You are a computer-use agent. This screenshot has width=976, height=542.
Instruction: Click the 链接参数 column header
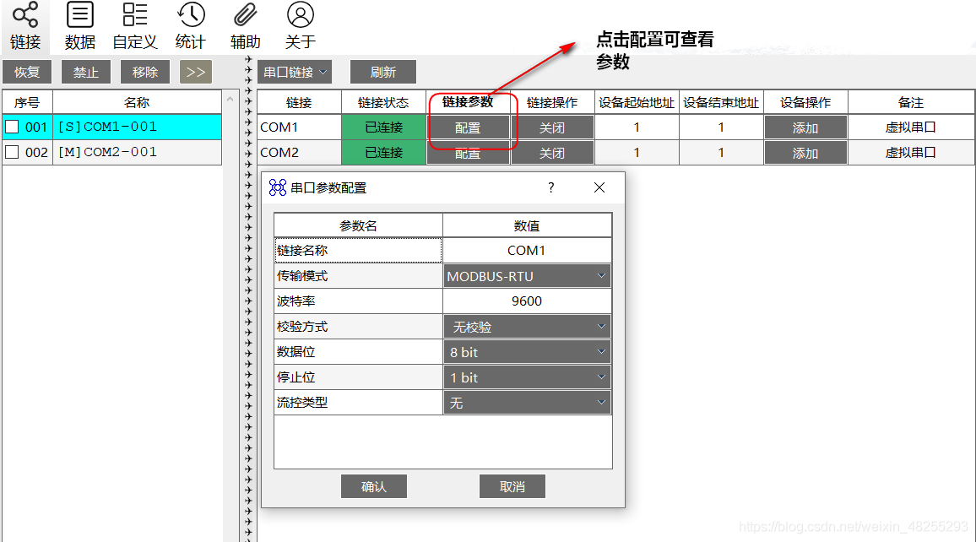click(x=468, y=102)
